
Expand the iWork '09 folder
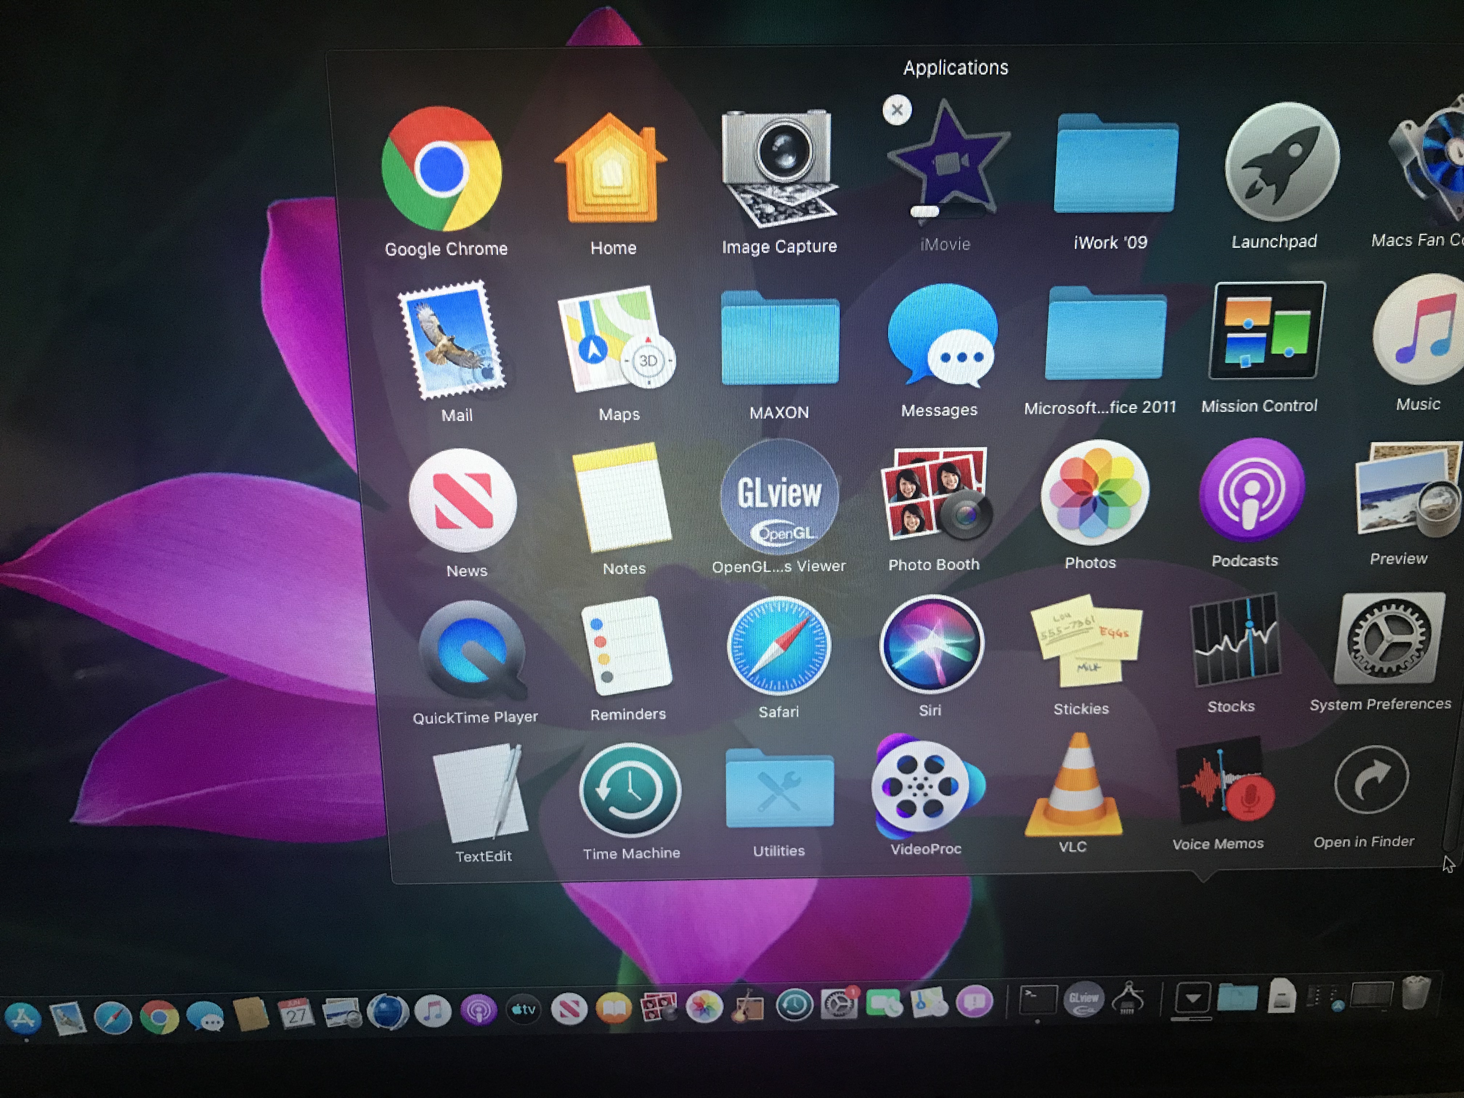[1115, 166]
